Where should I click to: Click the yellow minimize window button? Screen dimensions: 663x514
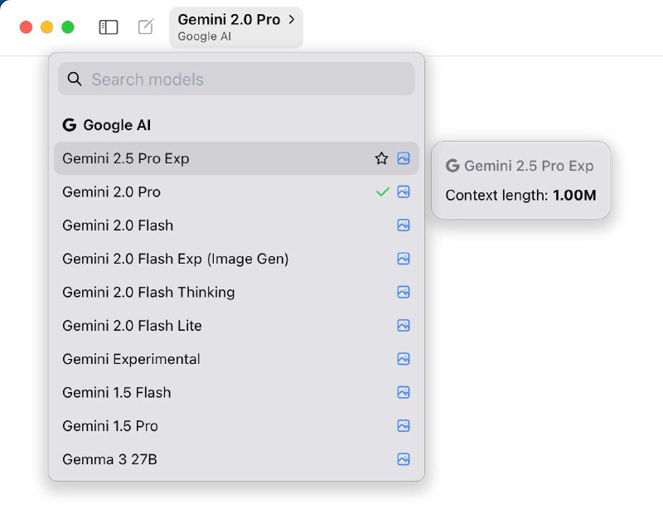coord(47,27)
